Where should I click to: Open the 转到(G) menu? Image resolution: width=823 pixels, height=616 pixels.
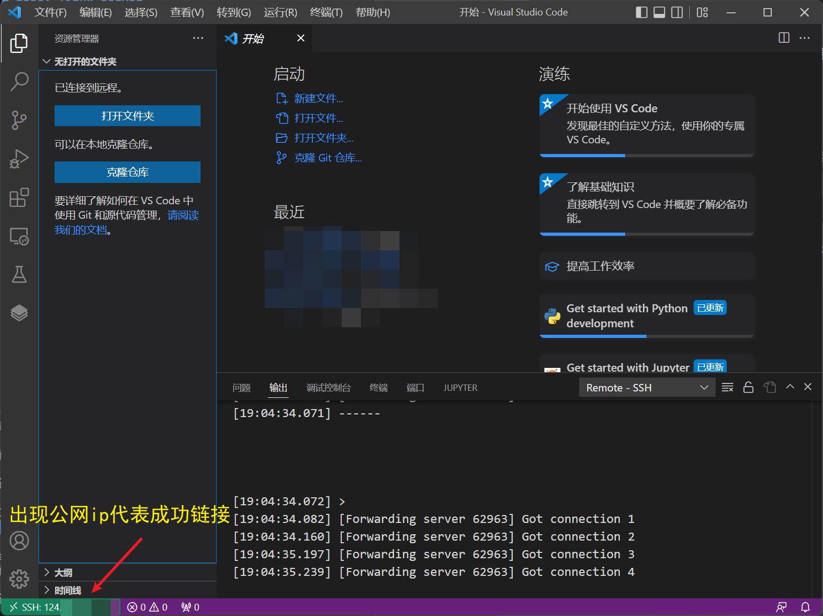click(234, 12)
